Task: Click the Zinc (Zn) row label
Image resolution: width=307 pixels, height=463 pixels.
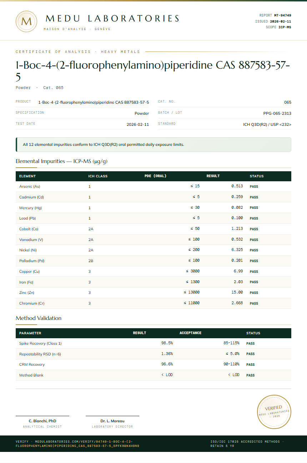Action: [26, 293]
